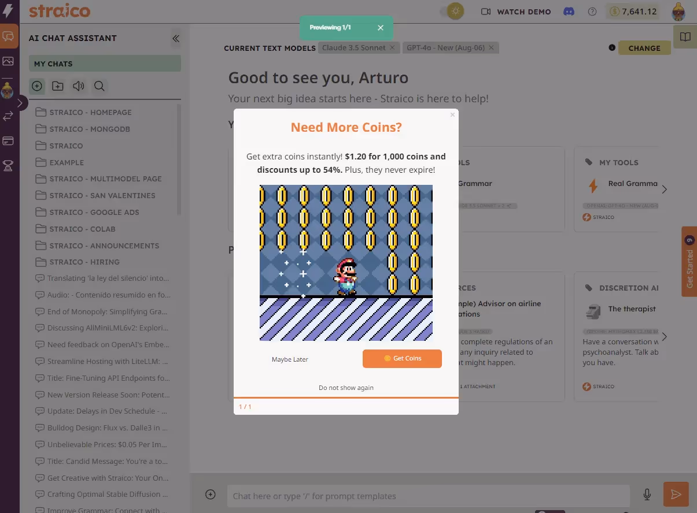
Task: Remove Claude 3.5 Sonnet model chip
Action: tap(392, 47)
